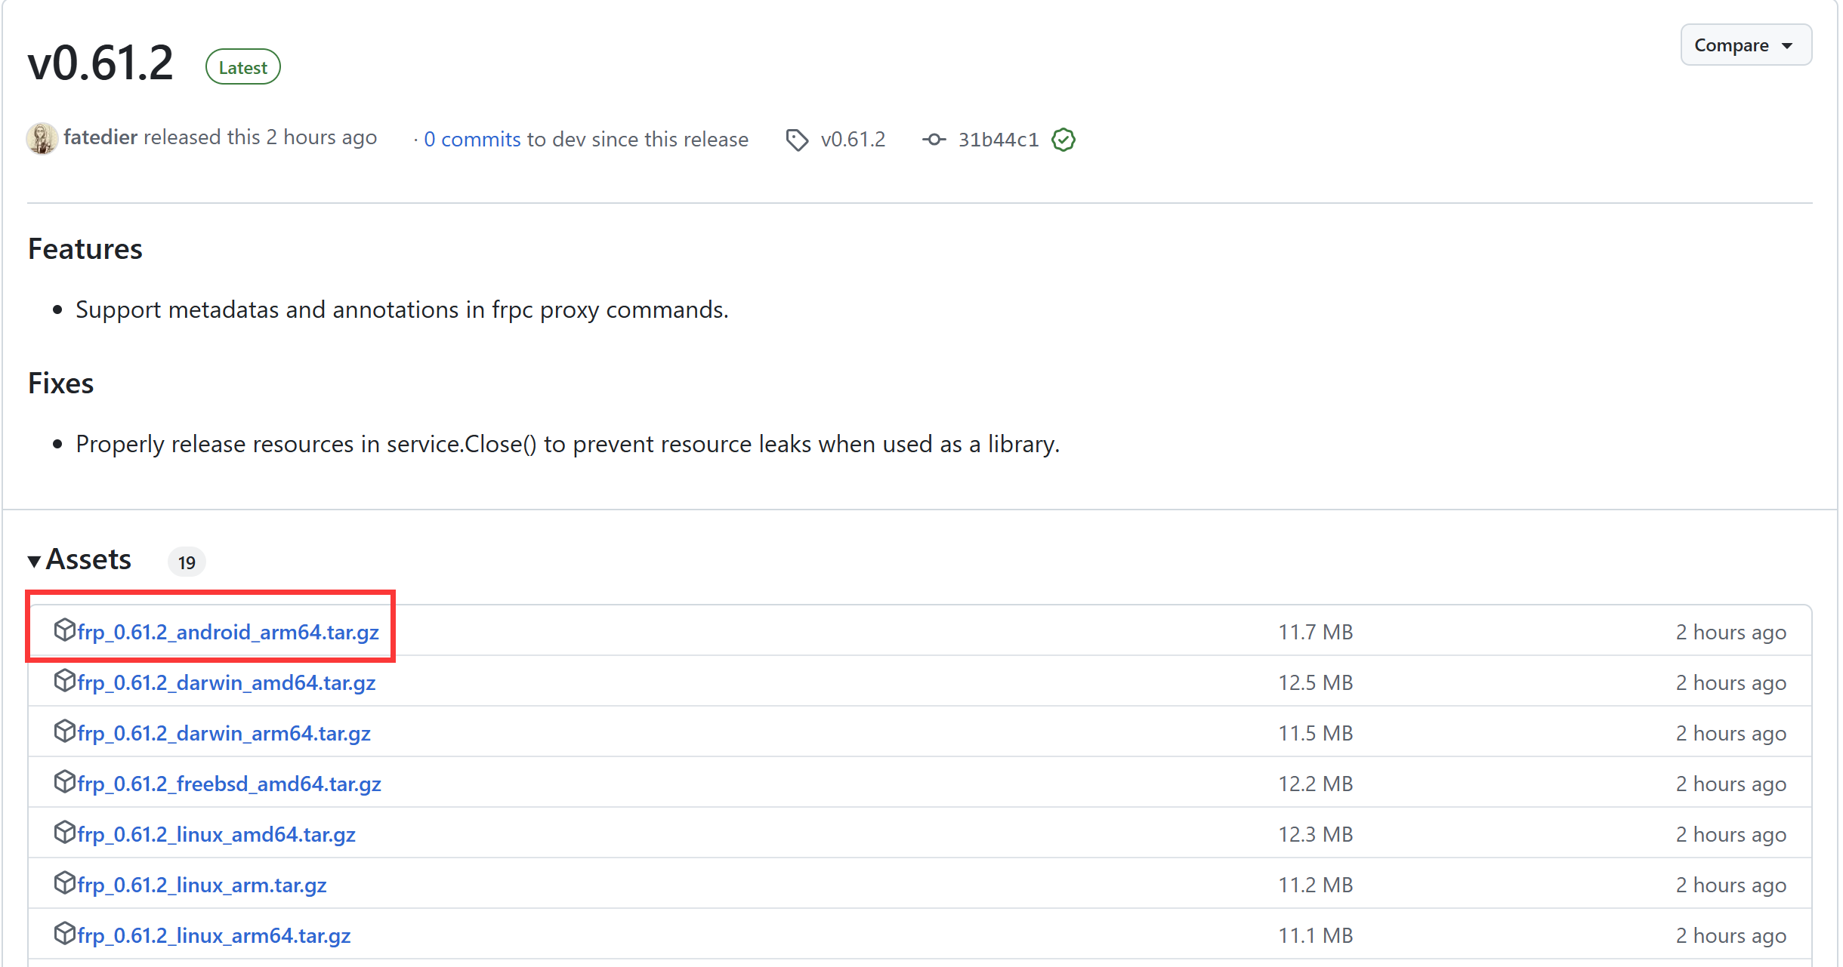Viewport: 1843px width, 967px height.
Task: Click fatedier's avatar image
Action: (x=42, y=139)
